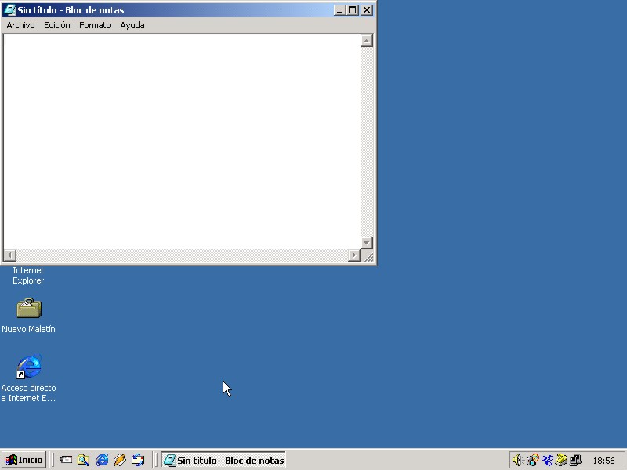Click Sin título - Bloc de notas taskbar button
The width and height of the screenshot is (627, 470).
pyautogui.click(x=223, y=460)
